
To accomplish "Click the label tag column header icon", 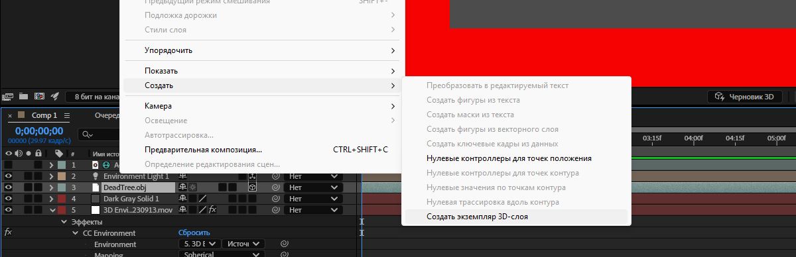I will (59, 154).
